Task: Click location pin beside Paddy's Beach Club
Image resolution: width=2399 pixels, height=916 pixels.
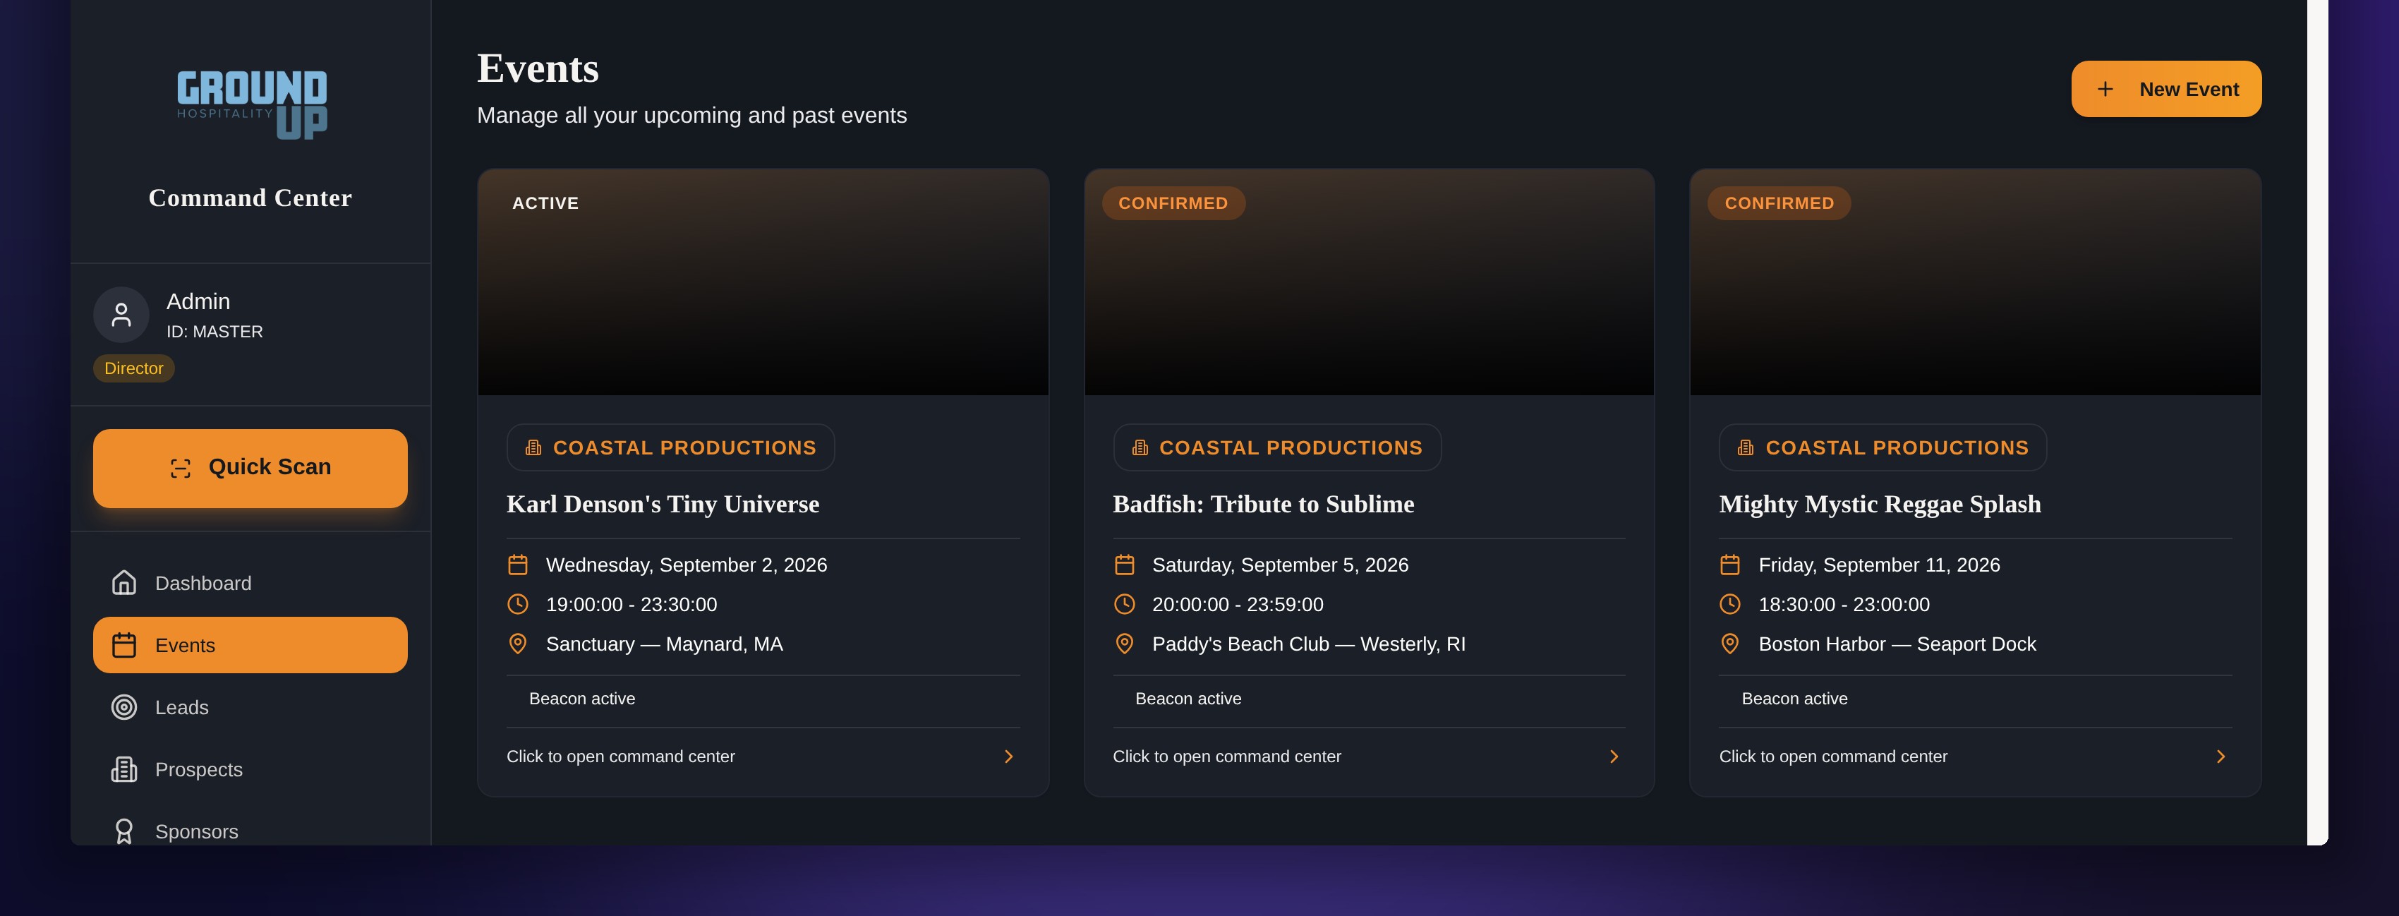Action: tap(1124, 644)
